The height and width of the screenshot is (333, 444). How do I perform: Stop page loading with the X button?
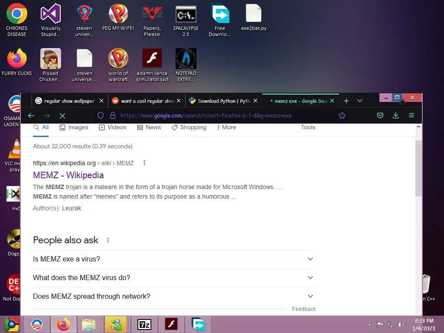[62, 115]
